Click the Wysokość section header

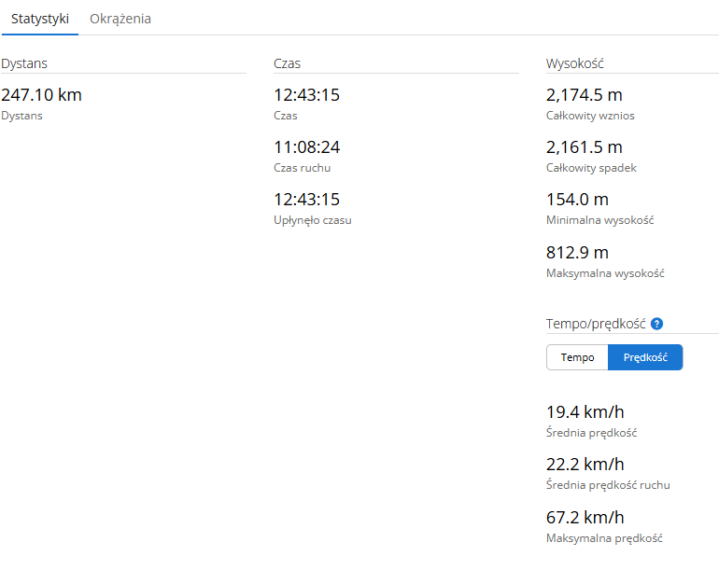pyautogui.click(x=575, y=63)
